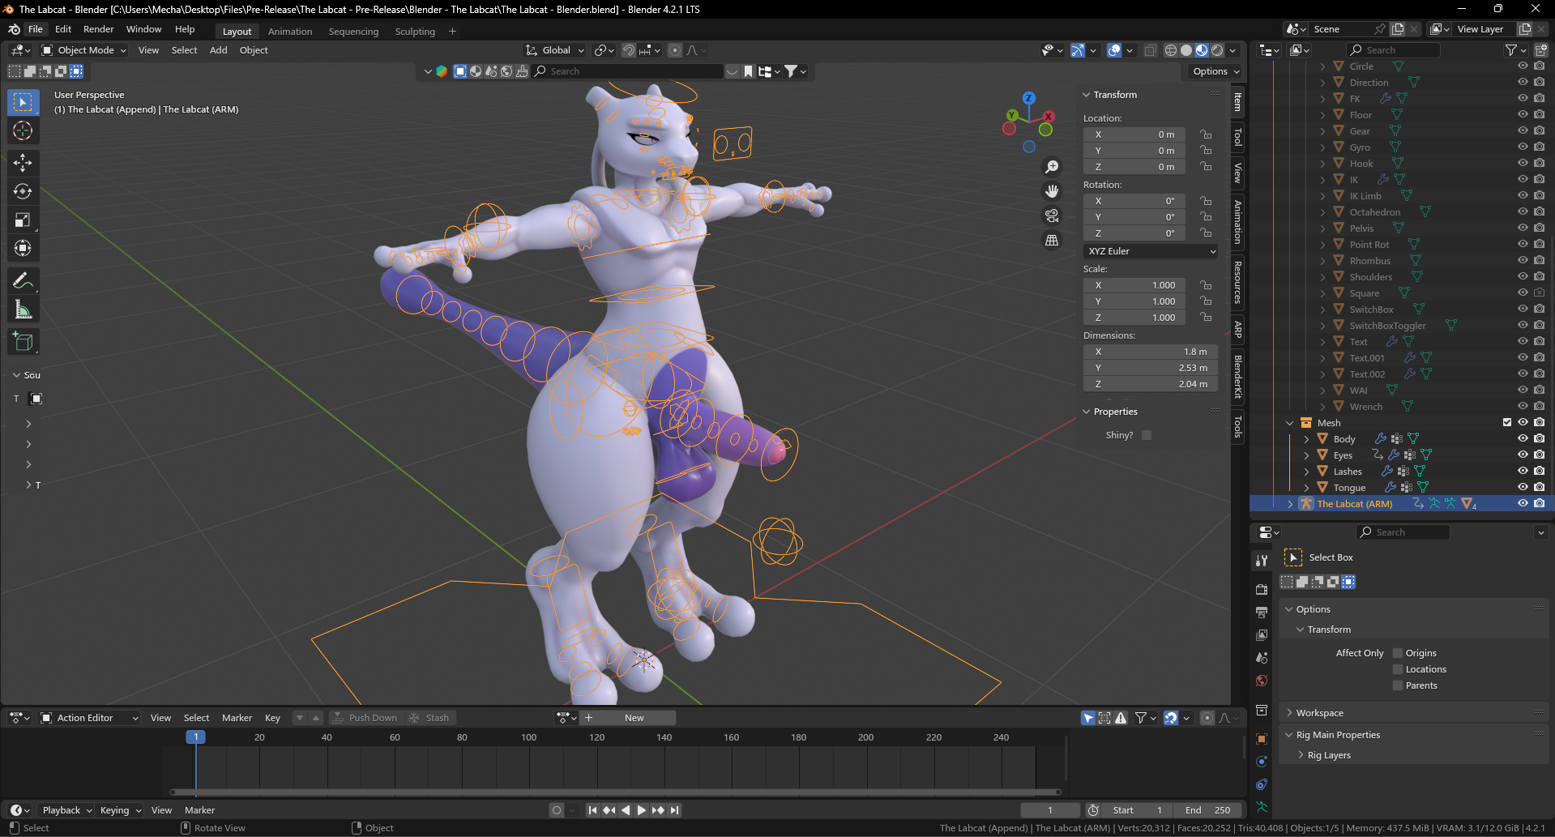
Task: Open the Object Mode dropdown
Action: coord(84,50)
